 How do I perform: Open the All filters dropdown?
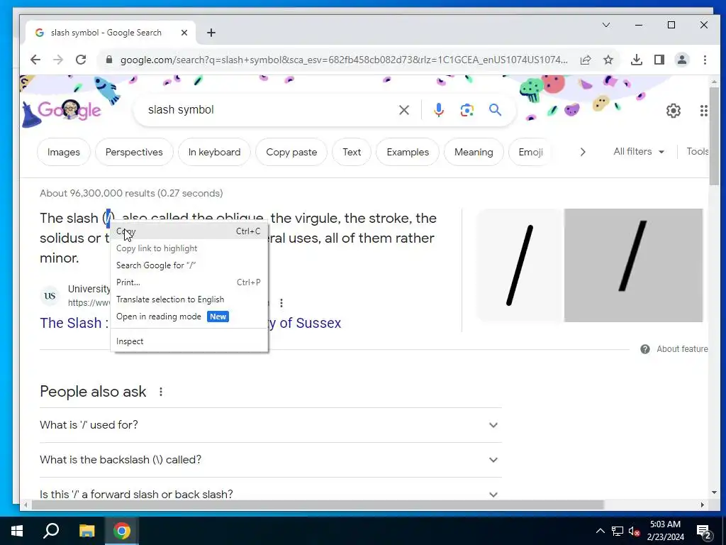point(639,152)
